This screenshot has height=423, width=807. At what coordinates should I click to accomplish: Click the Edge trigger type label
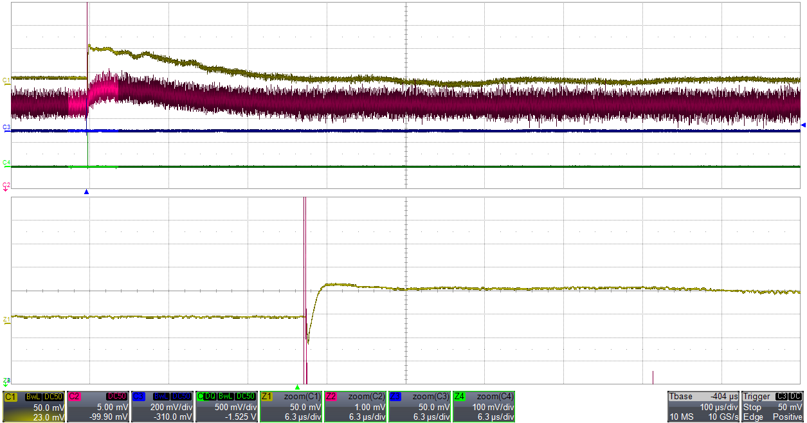[752, 417]
